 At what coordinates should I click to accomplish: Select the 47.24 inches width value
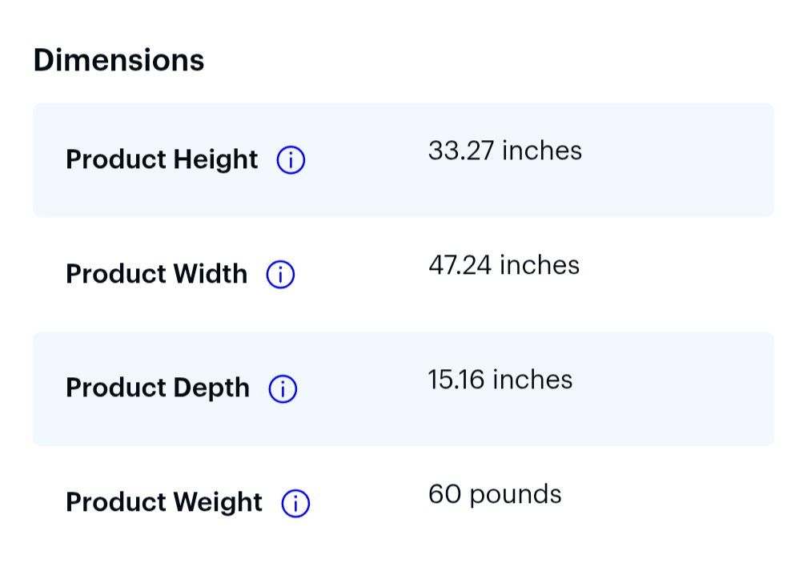coord(504,266)
